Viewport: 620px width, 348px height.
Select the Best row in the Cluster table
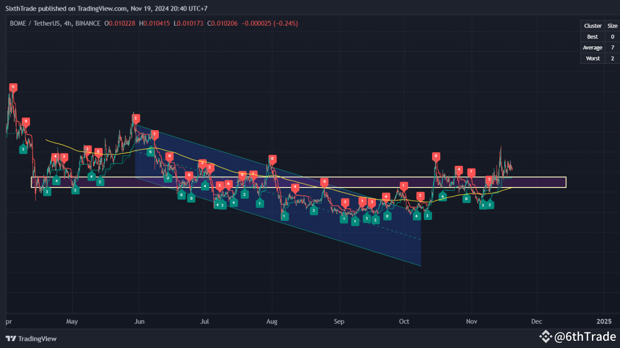pyautogui.click(x=592, y=36)
